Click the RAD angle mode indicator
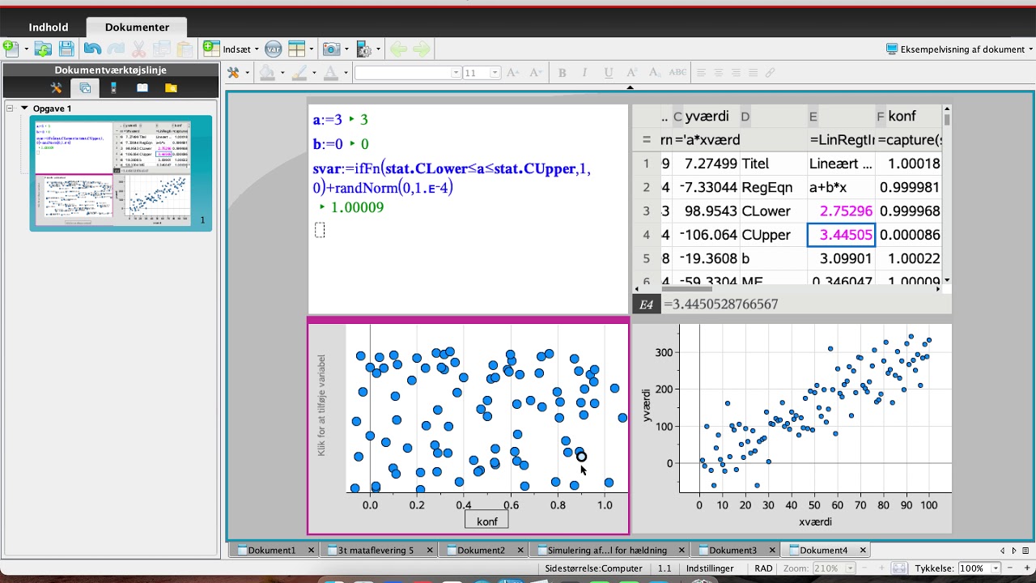The width and height of the screenshot is (1036, 583). click(763, 568)
